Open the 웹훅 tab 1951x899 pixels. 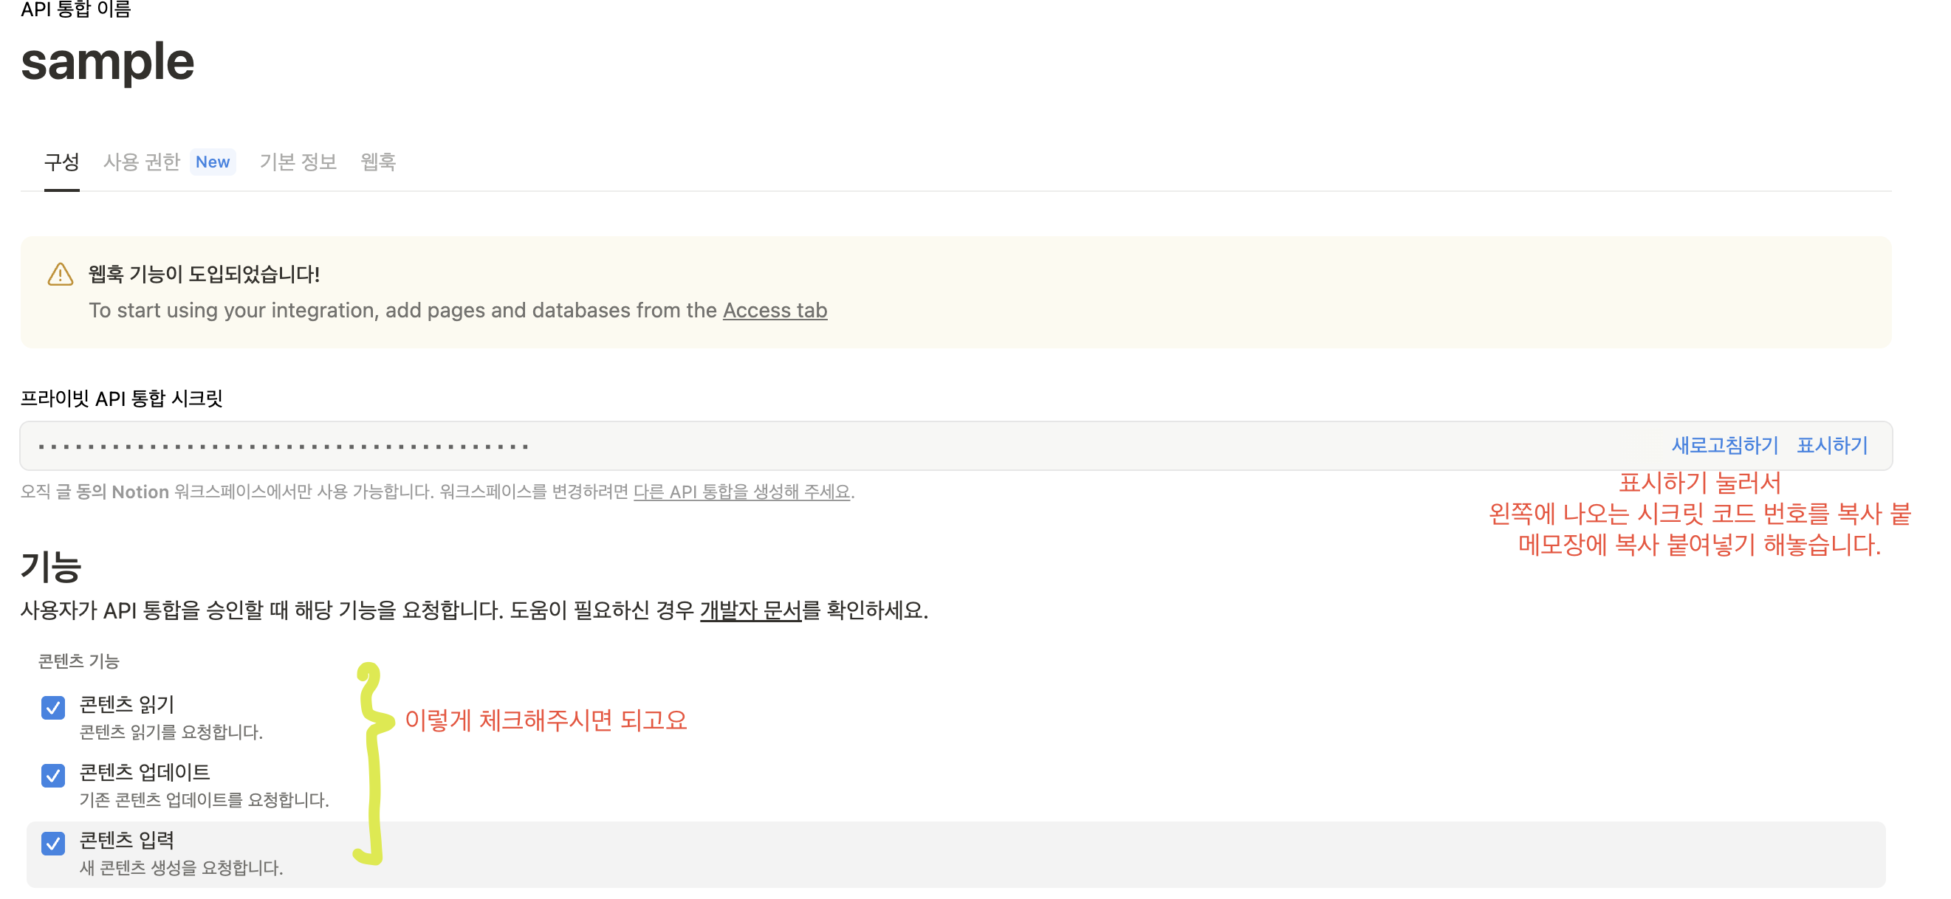pyautogui.click(x=378, y=162)
